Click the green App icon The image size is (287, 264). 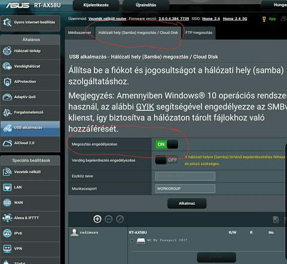tap(272, 19)
